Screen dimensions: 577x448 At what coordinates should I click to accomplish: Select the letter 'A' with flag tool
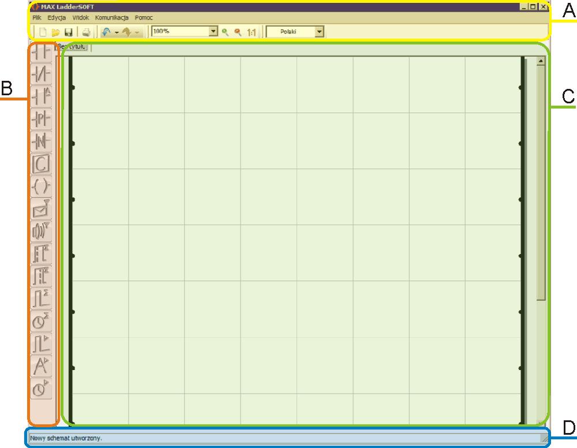point(41,366)
